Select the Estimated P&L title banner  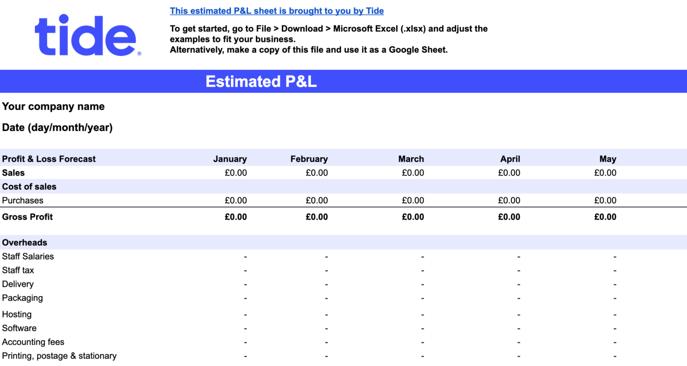coord(343,81)
